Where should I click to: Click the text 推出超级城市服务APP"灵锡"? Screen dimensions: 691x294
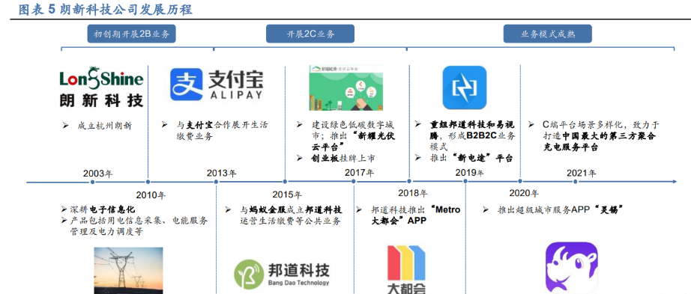pos(560,209)
